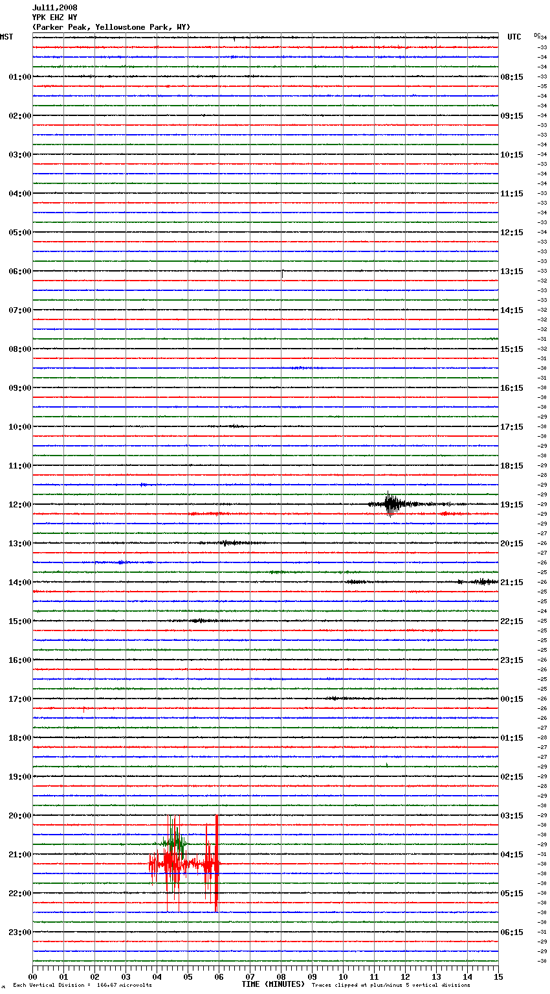This screenshot has width=550, height=994.
Task: Click the 04:15 UTC time label
Action: pos(512,855)
